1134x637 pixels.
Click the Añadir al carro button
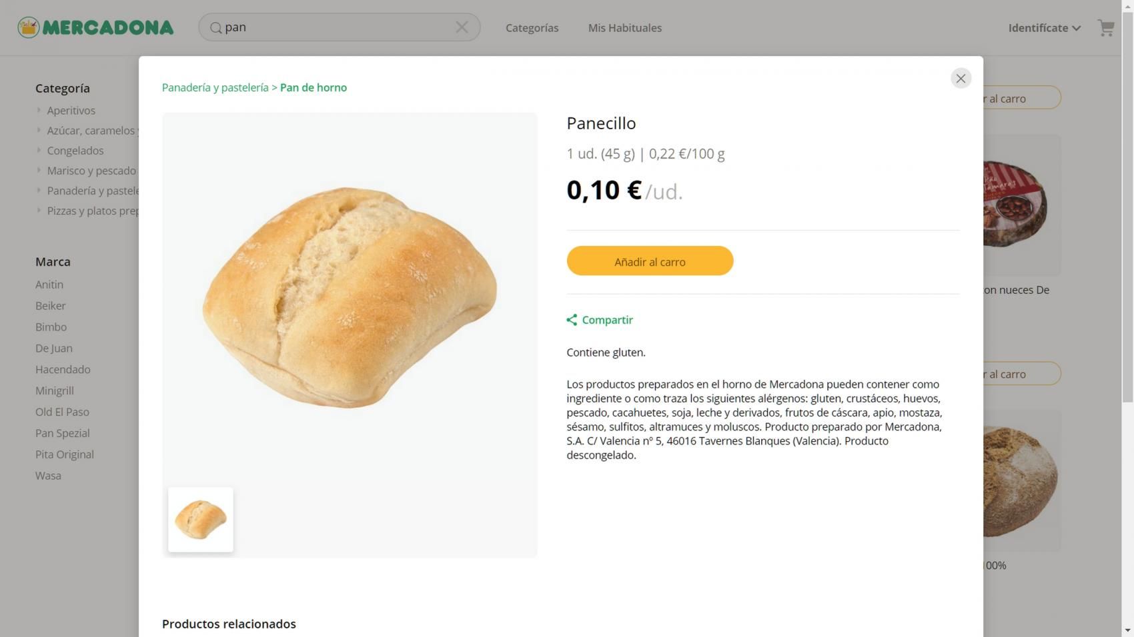[x=650, y=261]
